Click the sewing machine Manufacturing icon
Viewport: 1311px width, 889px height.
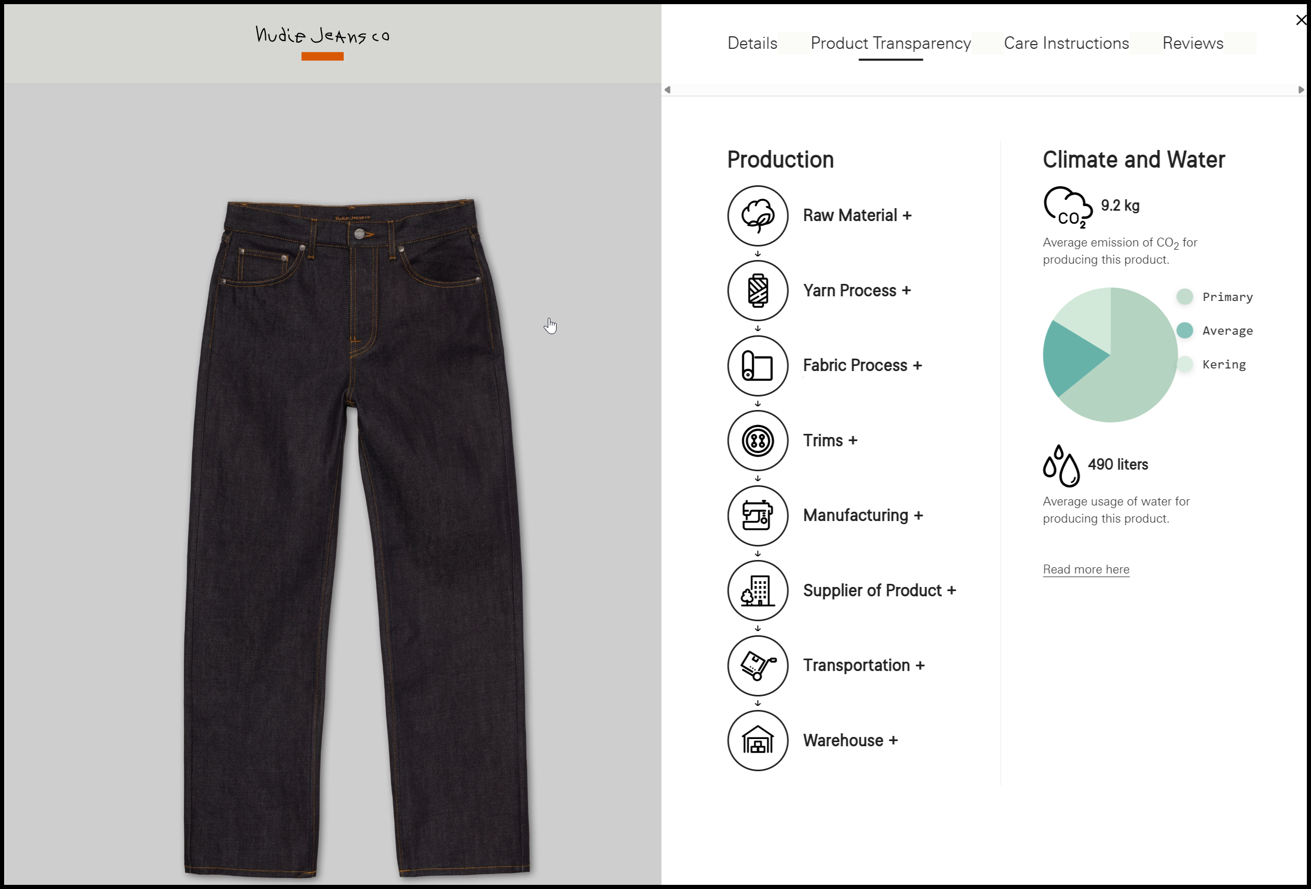click(x=758, y=515)
